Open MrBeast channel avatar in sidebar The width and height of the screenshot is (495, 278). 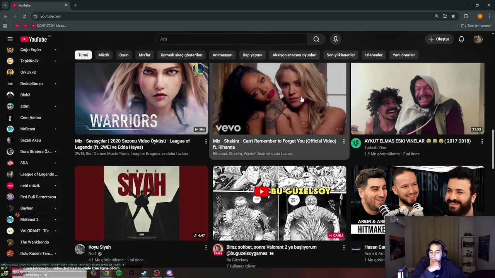[10, 129]
